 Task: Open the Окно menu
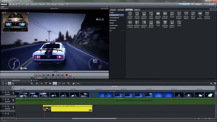[48, 4]
